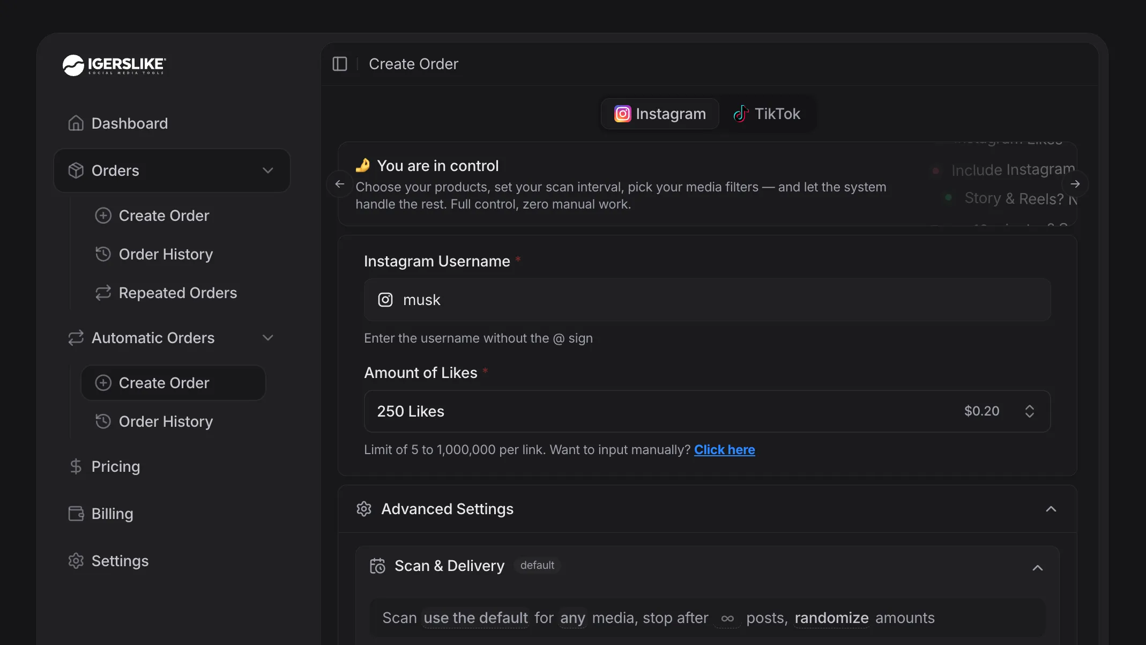Click Instagram glyph inside username field
The width and height of the screenshot is (1146, 645).
tap(385, 300)
